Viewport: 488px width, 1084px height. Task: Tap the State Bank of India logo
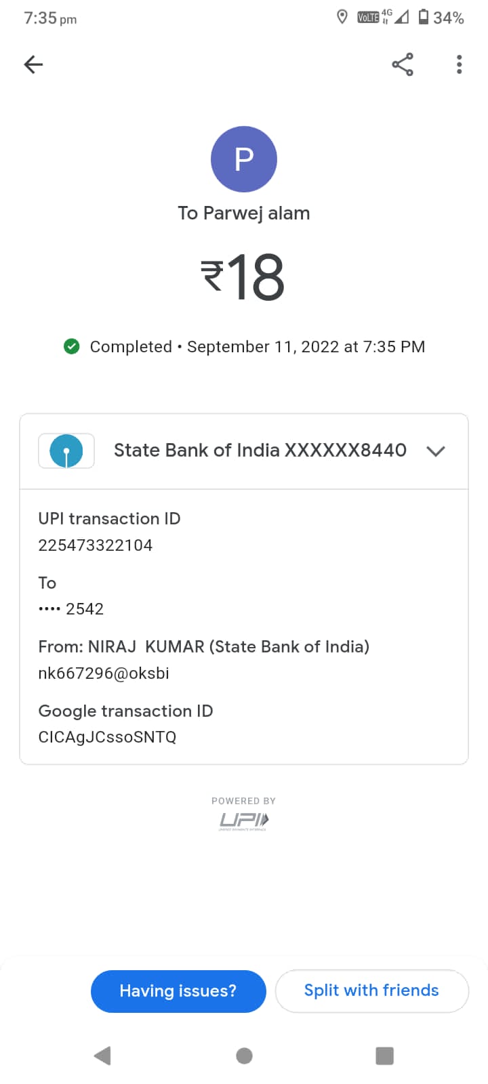66,451
